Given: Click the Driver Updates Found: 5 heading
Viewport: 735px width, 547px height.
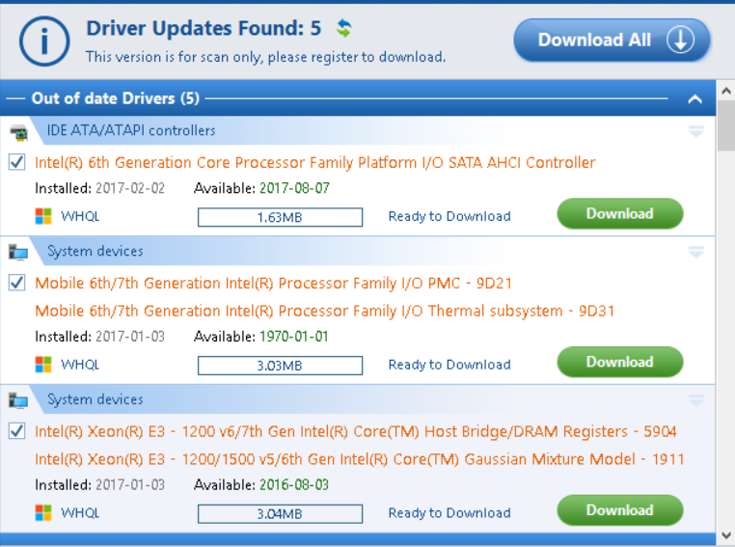Looking at the screenshot, I should 204,28.
